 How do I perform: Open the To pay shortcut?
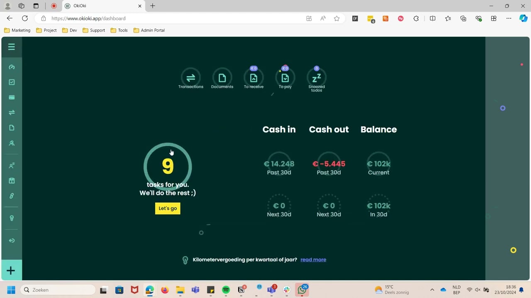click(285, 78)
